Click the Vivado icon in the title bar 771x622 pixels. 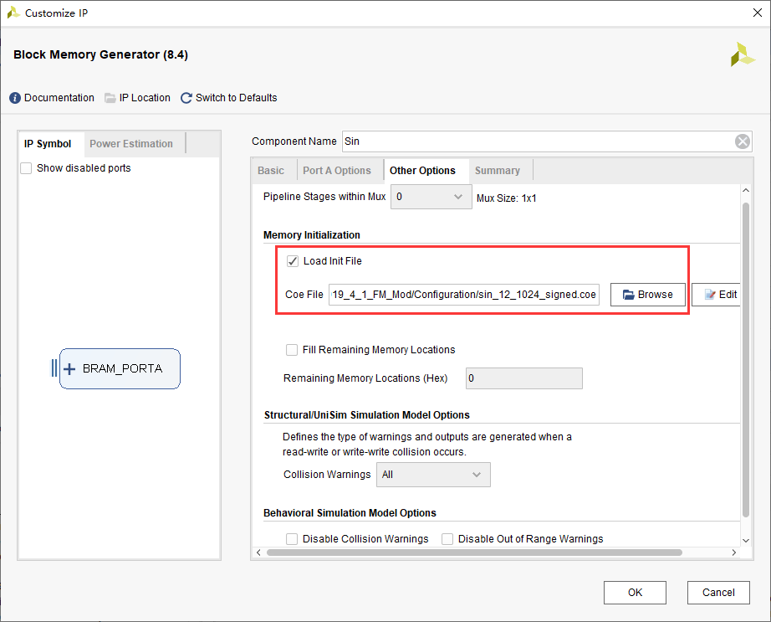pyautogui.click(x=13, y=13)
